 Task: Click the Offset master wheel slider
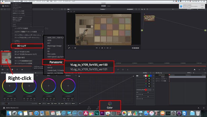click(x=68, y=96)
